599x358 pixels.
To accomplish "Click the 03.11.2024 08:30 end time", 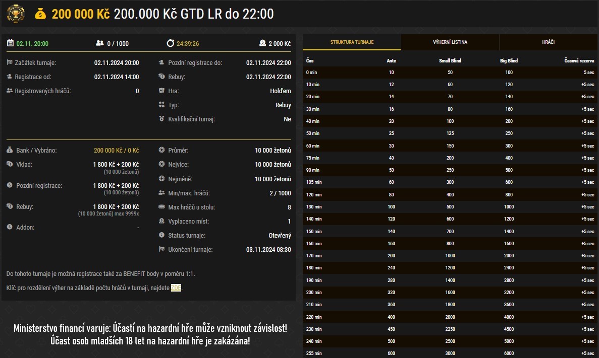I will tap(268, 249).
